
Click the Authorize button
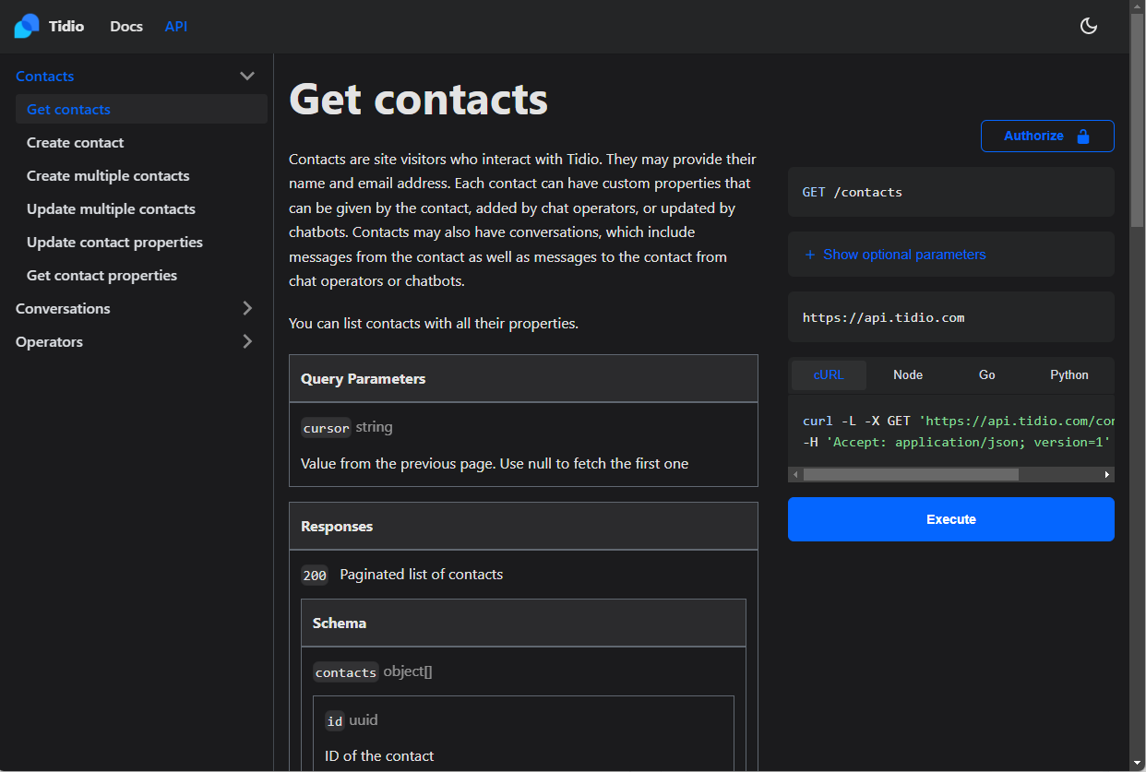[x=1047, y=136]
